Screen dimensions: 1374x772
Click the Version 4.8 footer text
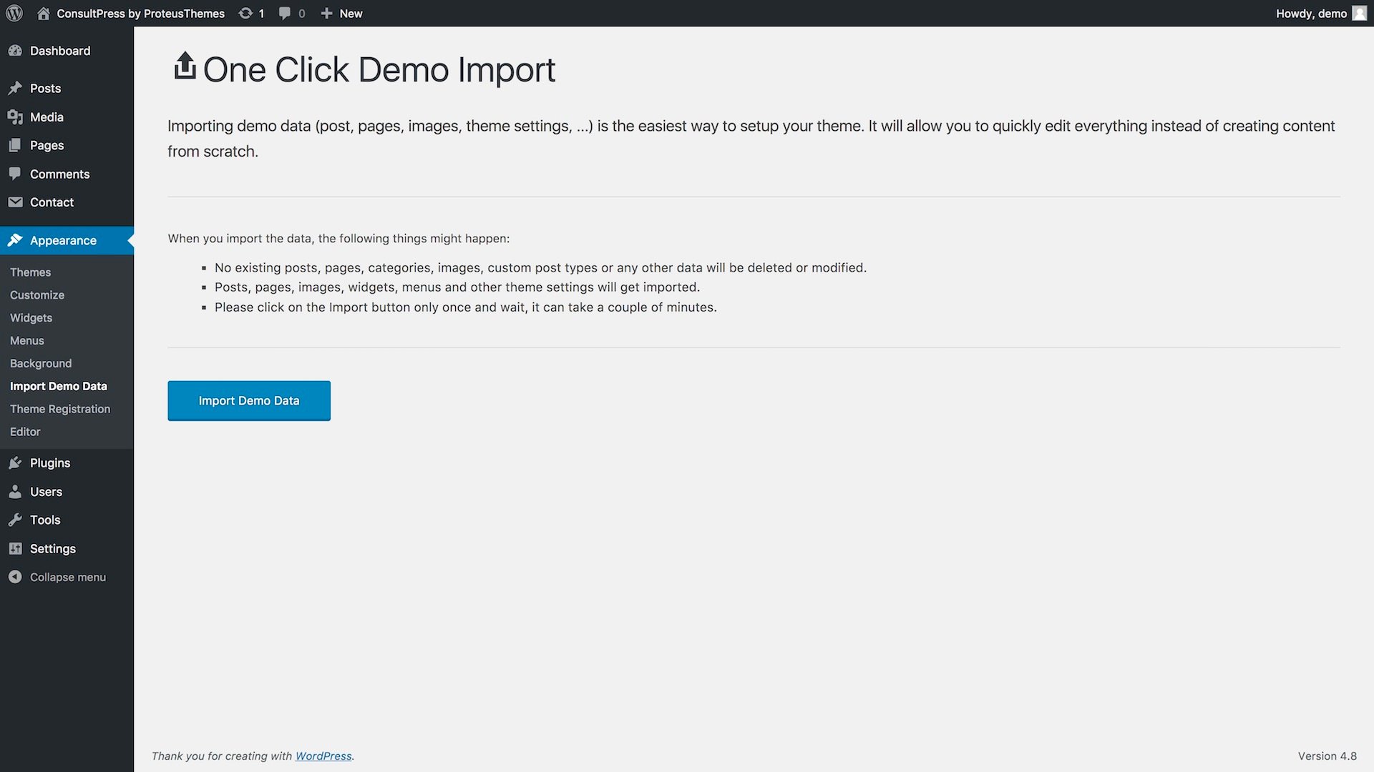pos(1327,756)
